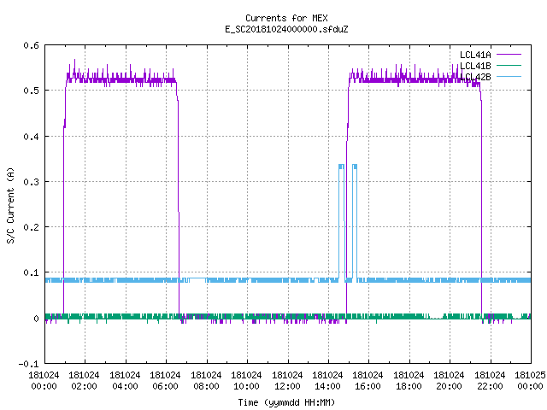Image resolution: width=547 pixels, height=410 pixels.
Task: Click the 0.1 y-axis tick label
Action: tap(31, 272)
